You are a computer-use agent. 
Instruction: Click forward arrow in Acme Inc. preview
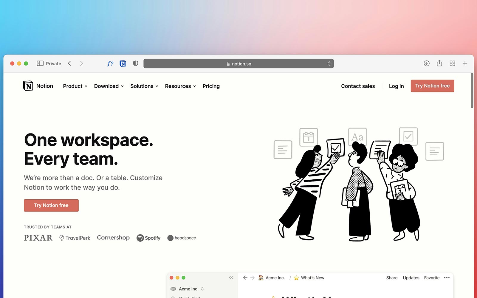pos(253,278)
